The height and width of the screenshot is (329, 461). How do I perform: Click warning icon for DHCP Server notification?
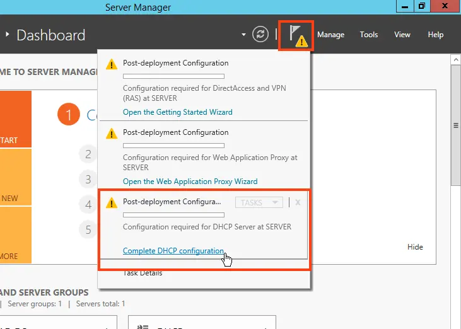[112, 202]
